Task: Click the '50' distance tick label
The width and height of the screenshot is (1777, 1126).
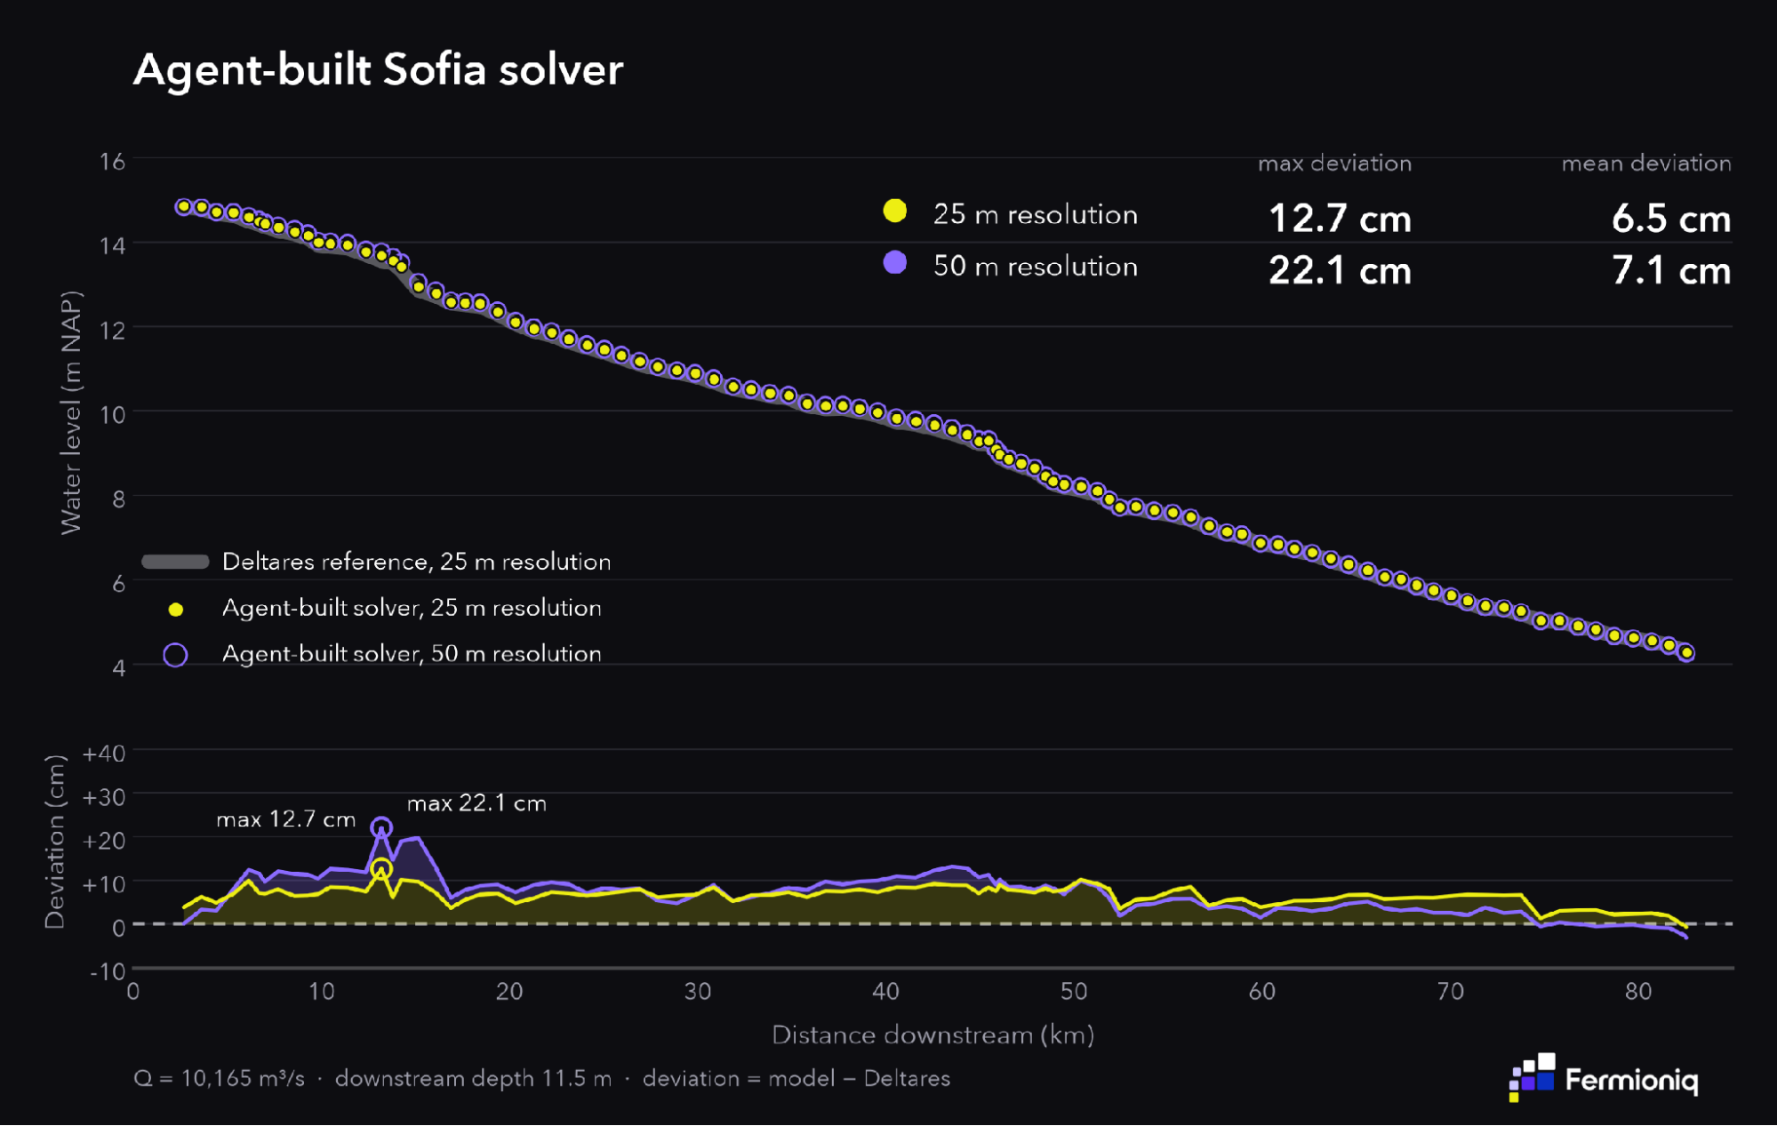Action: coord(1074,991)
